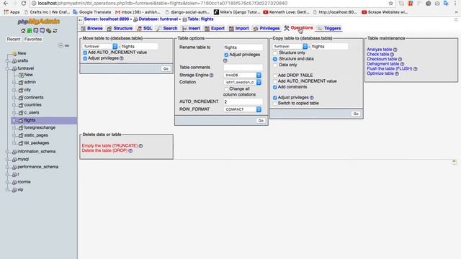
Task: Open the Storage Engine dropdown
Action: pos(242,75)
